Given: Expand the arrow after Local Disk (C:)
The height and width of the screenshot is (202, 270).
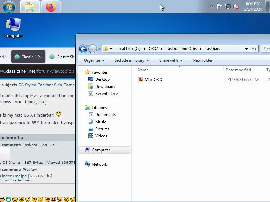Looking at the screenshot, I should pos(145,49).
